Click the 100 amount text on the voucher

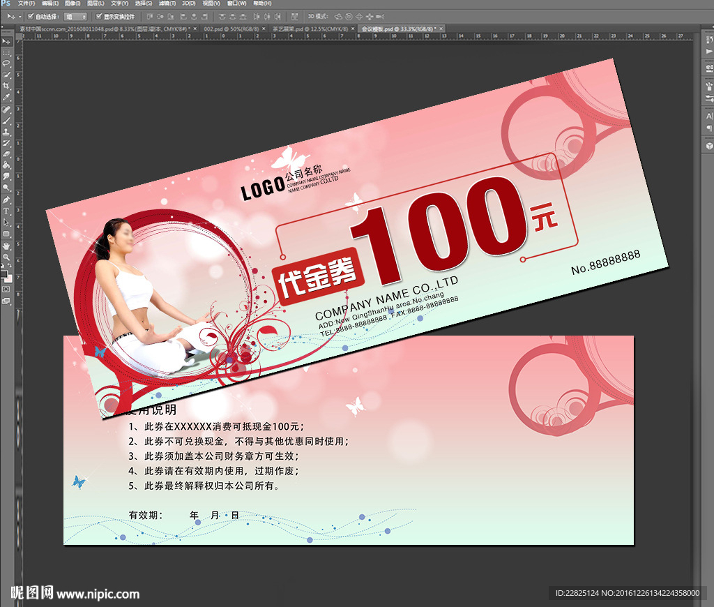click(439, 229)
